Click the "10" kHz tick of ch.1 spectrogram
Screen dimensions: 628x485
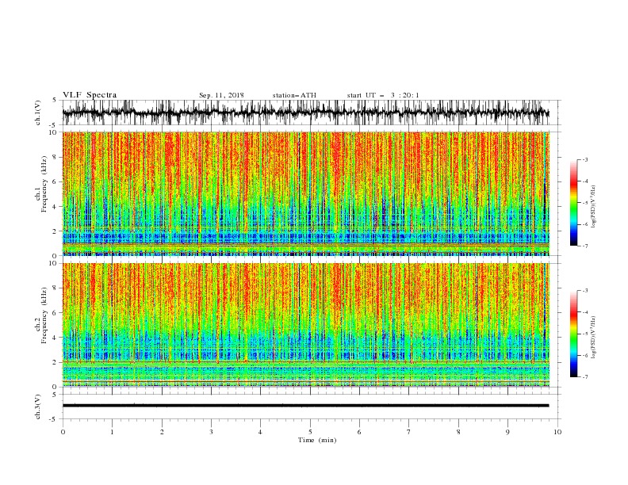pyautogui.click(x=55, y=132)
